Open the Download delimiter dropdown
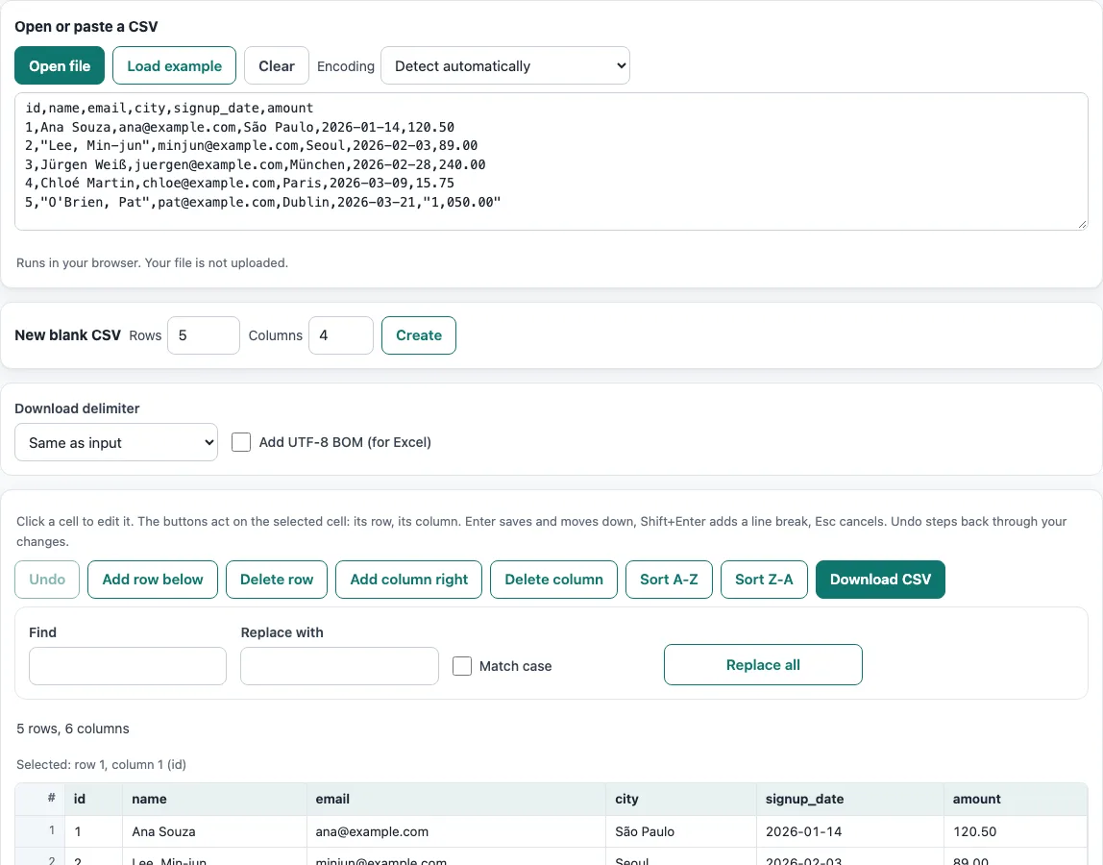This screenshot has height=865, width=1103. click(x=116, y=442)
